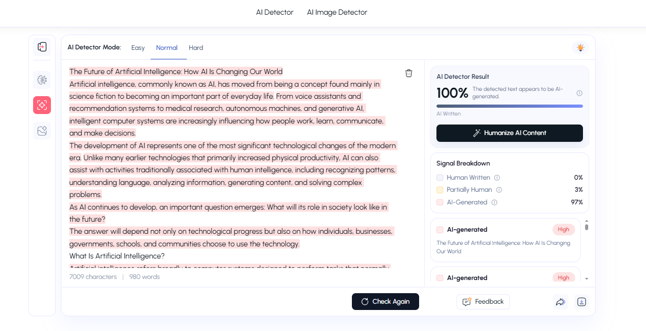Toggle the lightbulb theme icon

pyautogui.click(x=580, y=48)
